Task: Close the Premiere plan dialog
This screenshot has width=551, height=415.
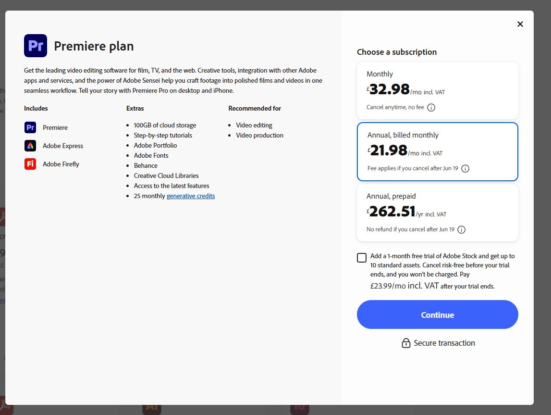Action: (x=520, y=24)
